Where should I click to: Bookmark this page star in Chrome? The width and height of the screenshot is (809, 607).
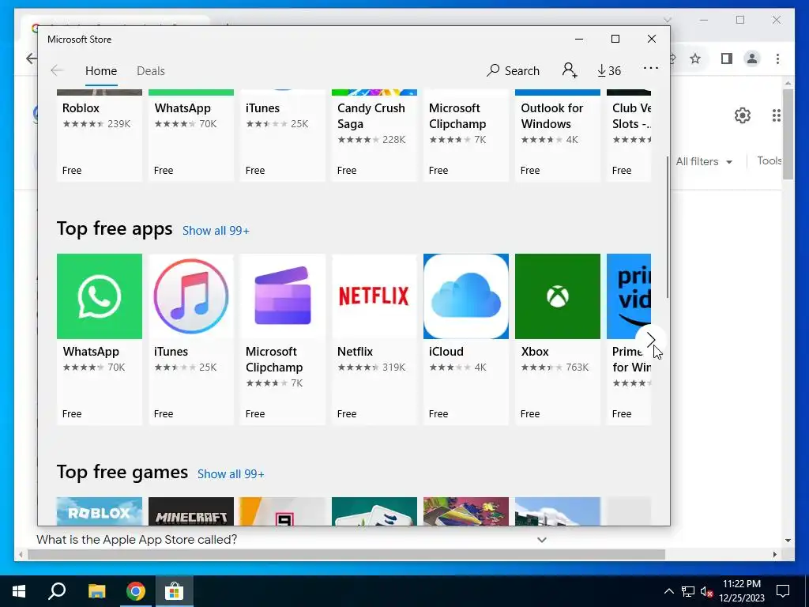pyautogui.click(x=695, y=58)
